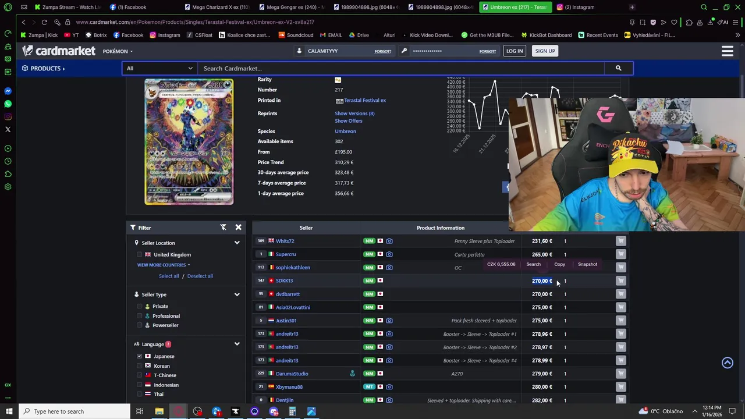Viewport: 745px width, 419px height.
Task: Open the X (Twitter) sidebar icon
Action: pos(8,129)
